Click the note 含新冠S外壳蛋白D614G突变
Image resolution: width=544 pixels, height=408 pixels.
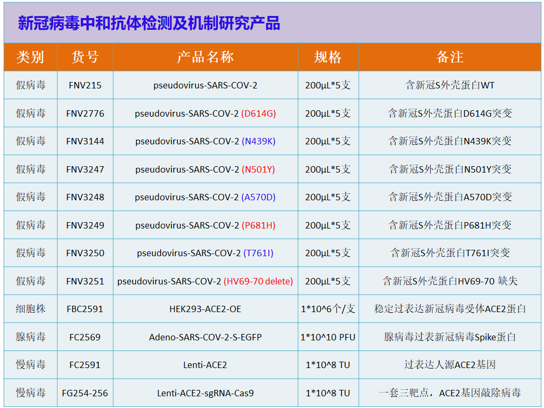[450, 113]
